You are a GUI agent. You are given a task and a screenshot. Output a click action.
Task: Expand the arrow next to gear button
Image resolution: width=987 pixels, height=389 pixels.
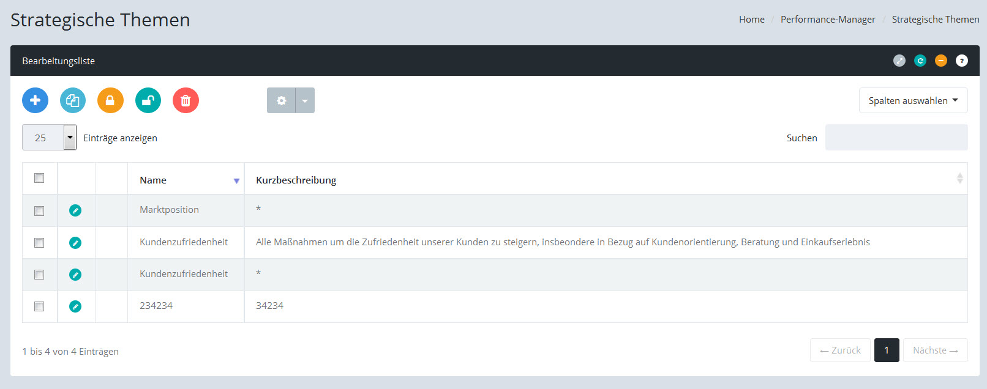pyautogui.click(x=305, y=100)
